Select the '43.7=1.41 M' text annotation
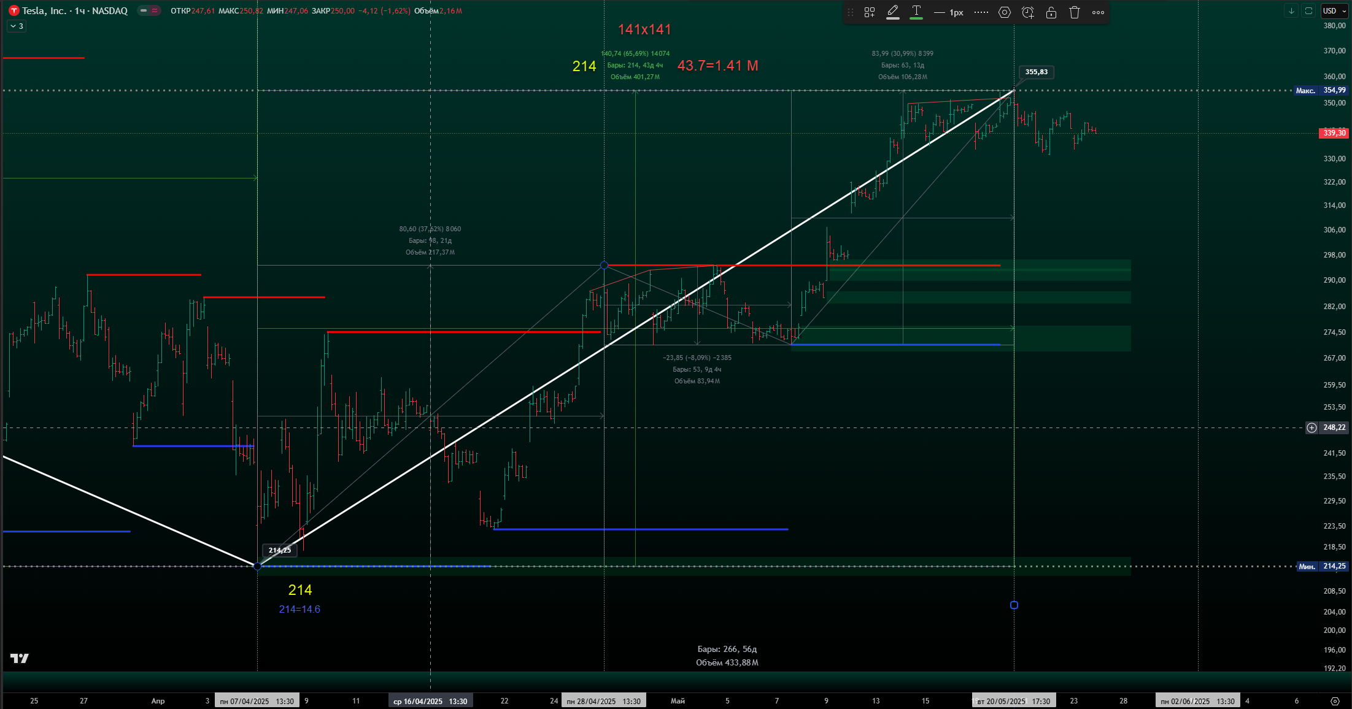Screen dimensions: 1352x709 pos(718,66)
